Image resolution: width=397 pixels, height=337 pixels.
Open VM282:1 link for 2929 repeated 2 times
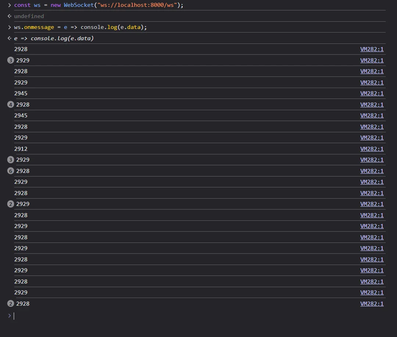pyautogui.click(x=372, y=204)
